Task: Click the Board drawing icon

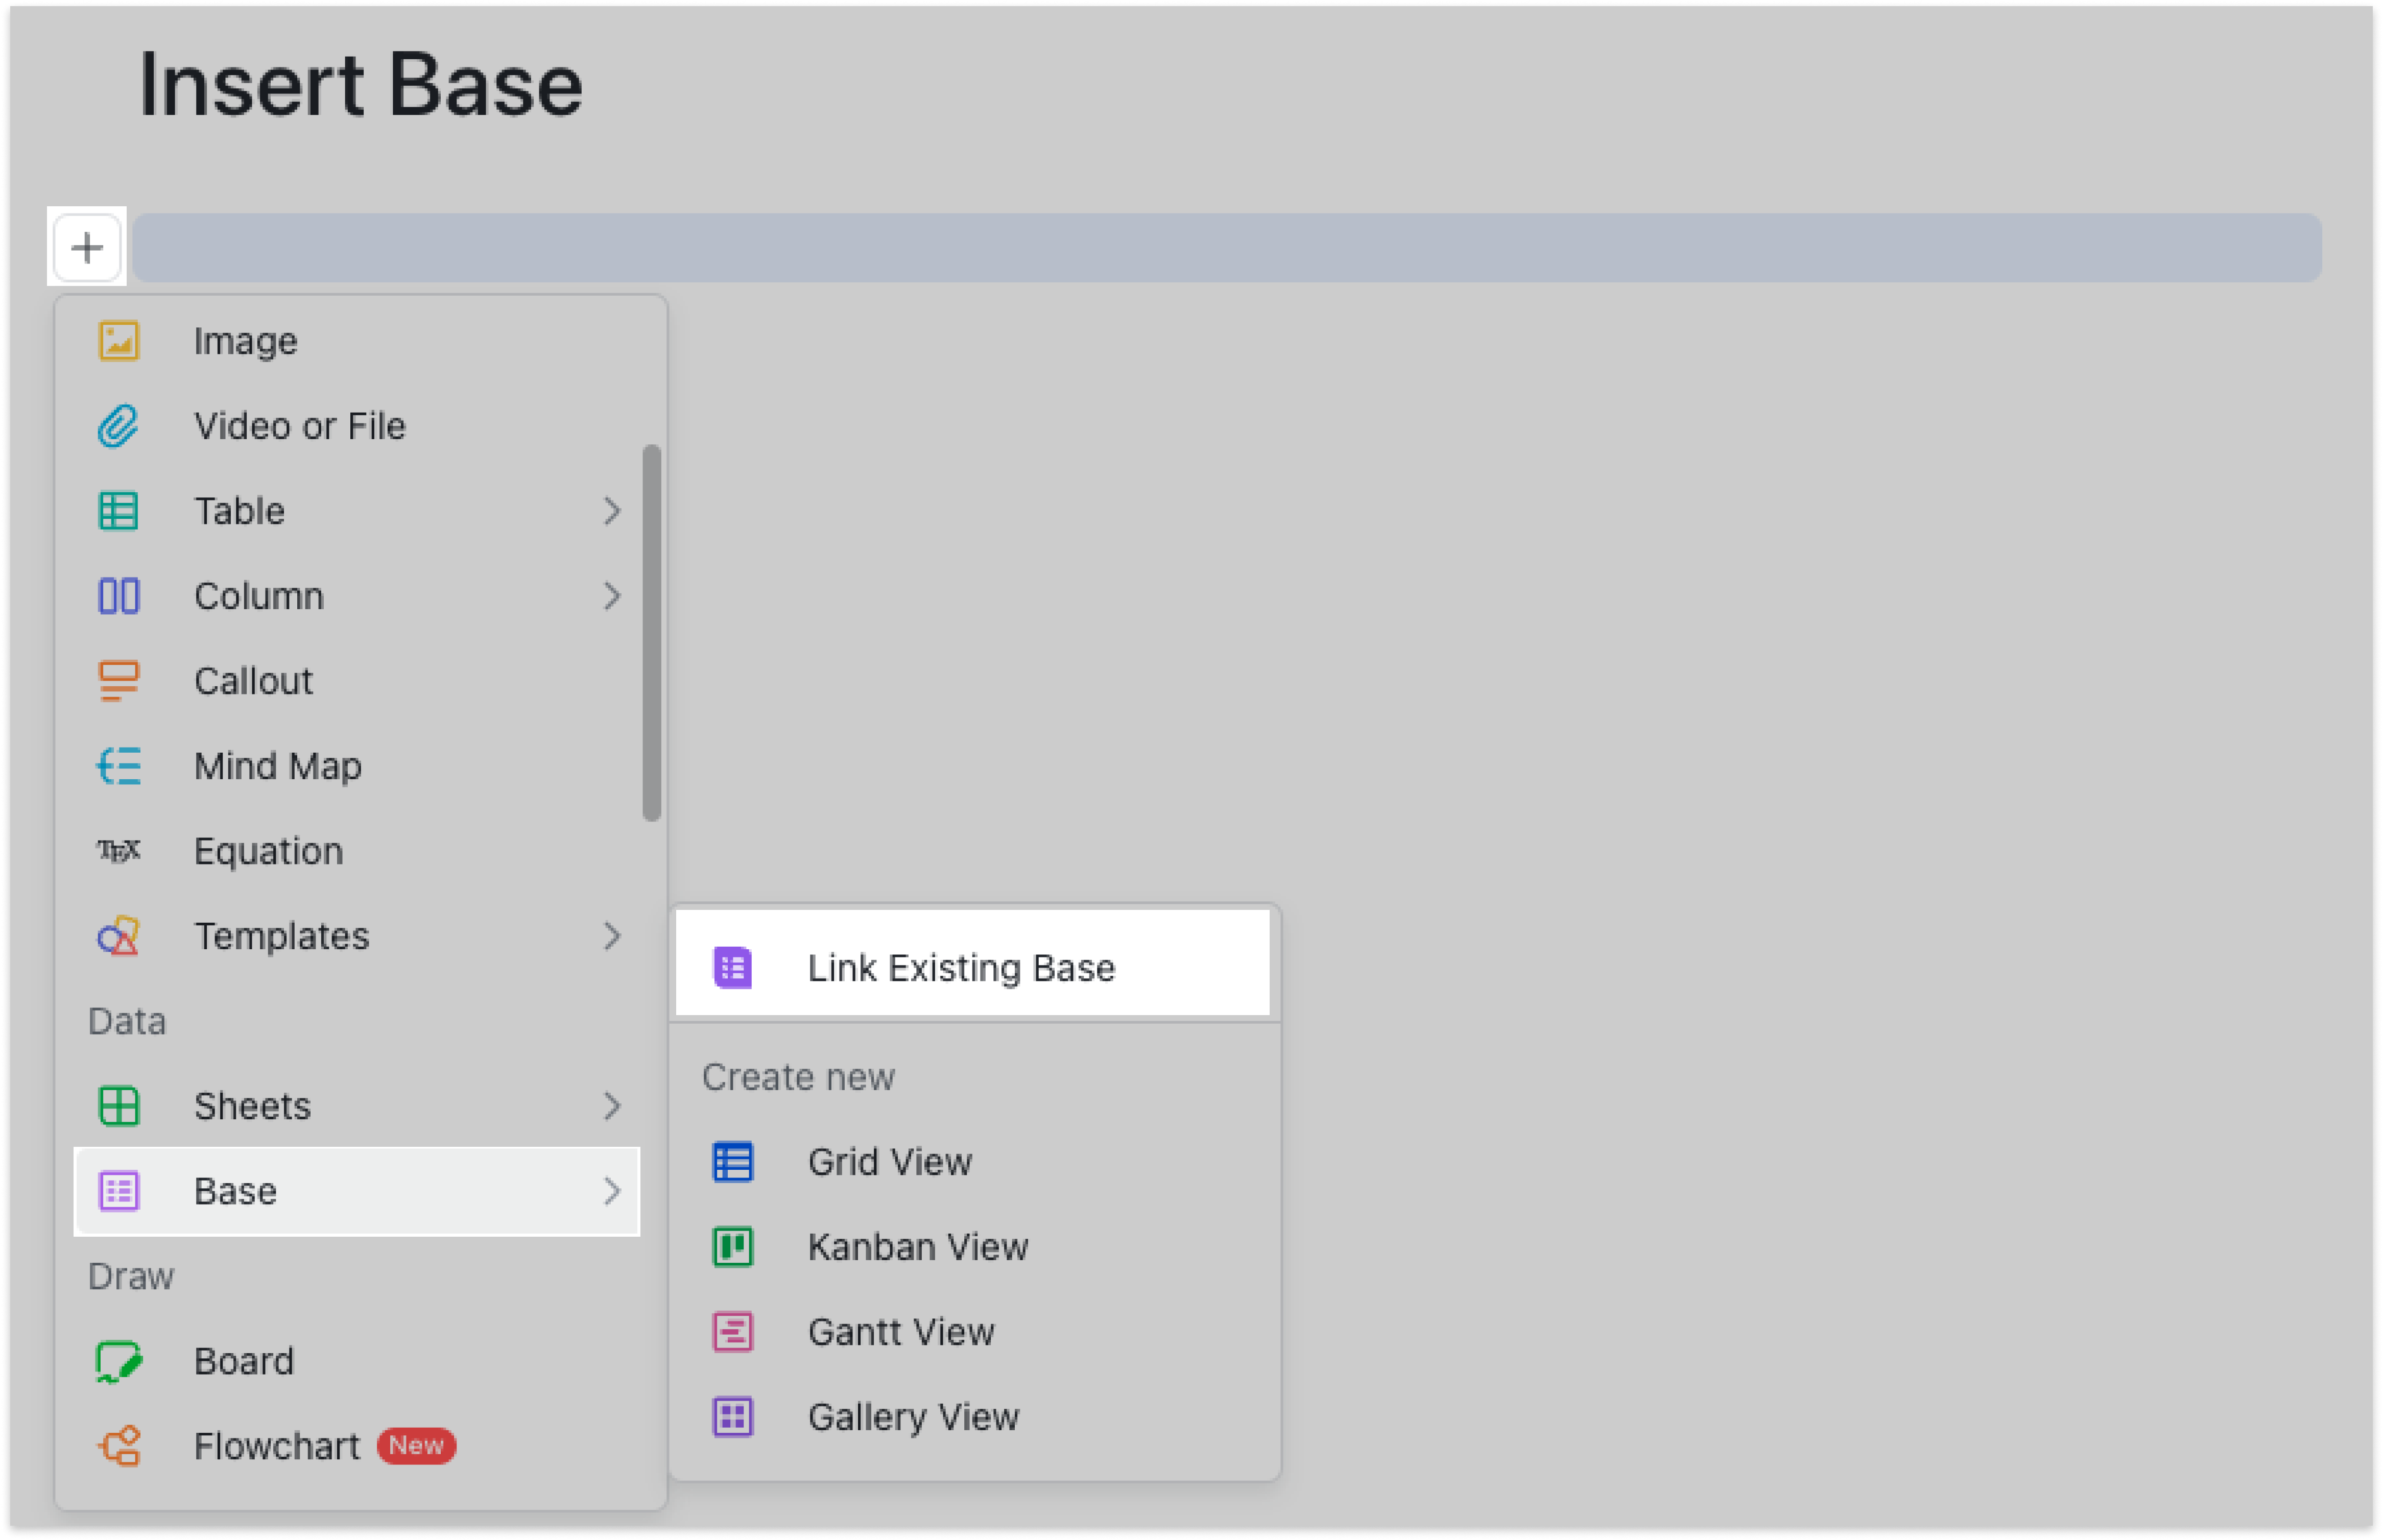Action: tap(119, 1361)
